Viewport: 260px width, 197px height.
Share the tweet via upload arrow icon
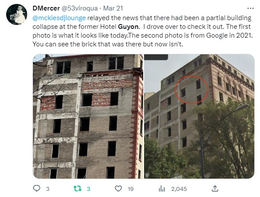[215, 188]
